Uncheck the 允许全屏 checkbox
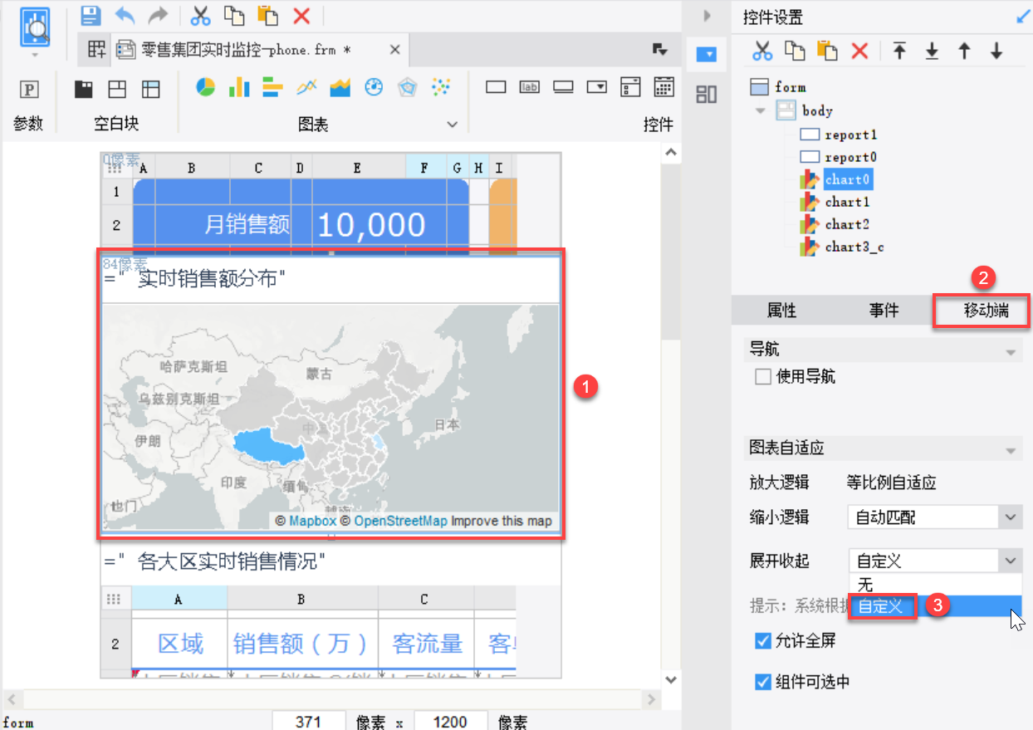The image size is (1033, 730). click(762, 641)
